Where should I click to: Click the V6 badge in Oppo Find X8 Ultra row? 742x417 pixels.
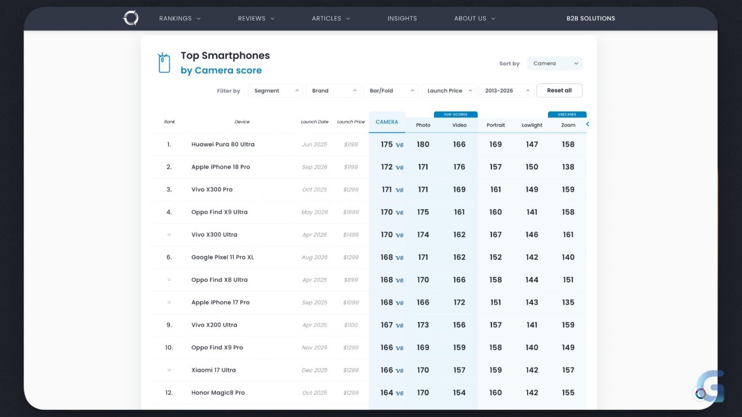pos(400,280)
